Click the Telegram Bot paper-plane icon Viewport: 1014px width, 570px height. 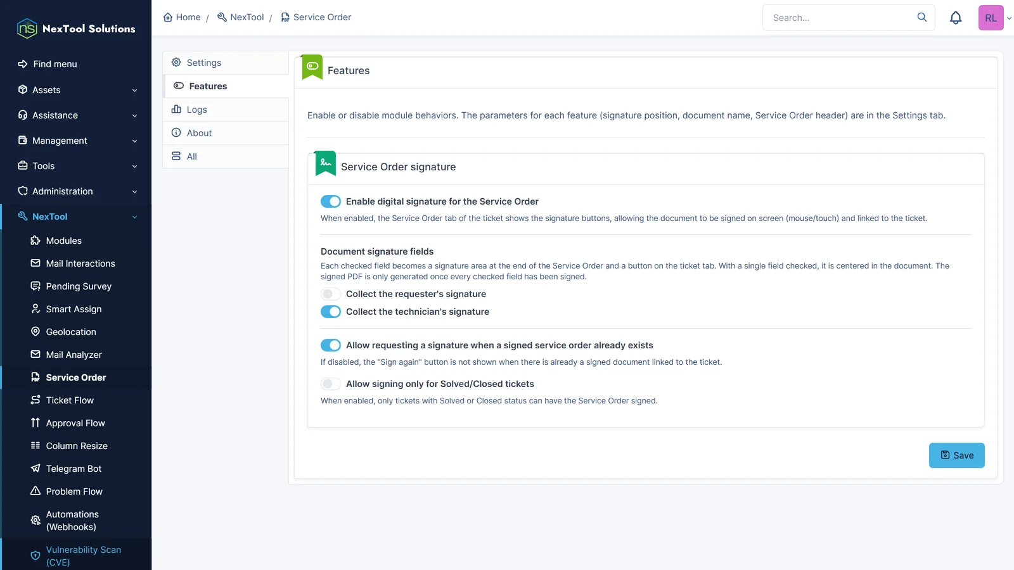pos(35,469)
